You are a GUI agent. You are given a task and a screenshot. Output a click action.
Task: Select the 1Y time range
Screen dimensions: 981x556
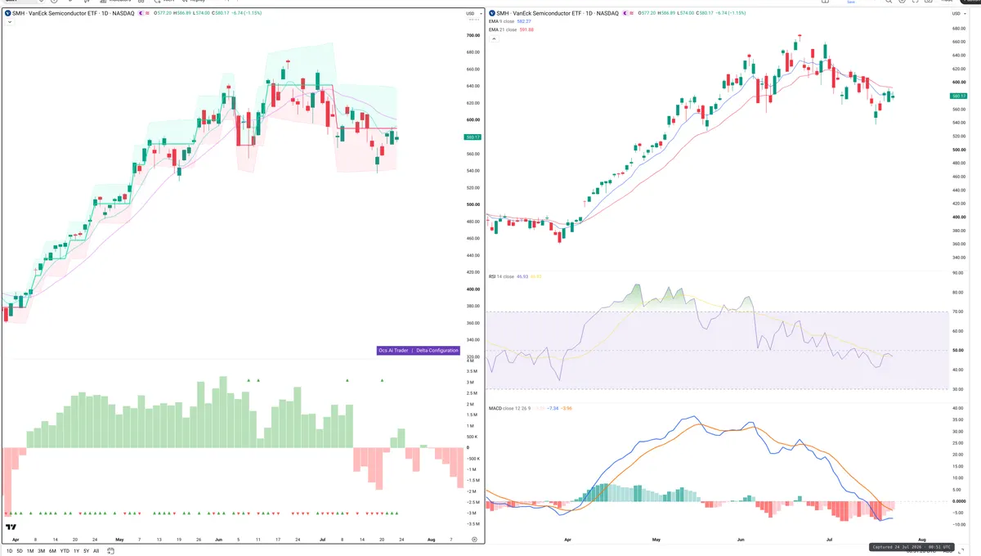pos(76,551)
